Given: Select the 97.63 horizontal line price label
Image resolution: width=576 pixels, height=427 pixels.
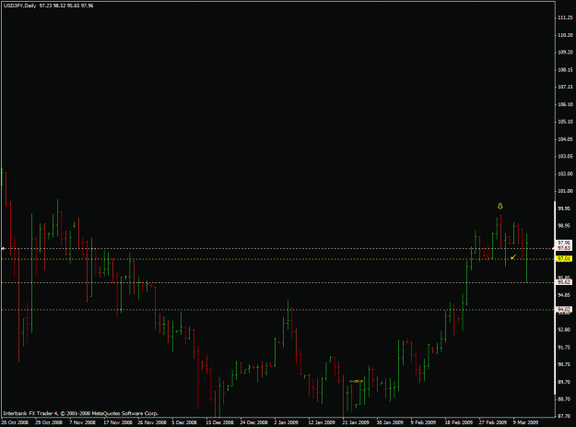Looking at the screenshot, I should [x=564, y=248].
